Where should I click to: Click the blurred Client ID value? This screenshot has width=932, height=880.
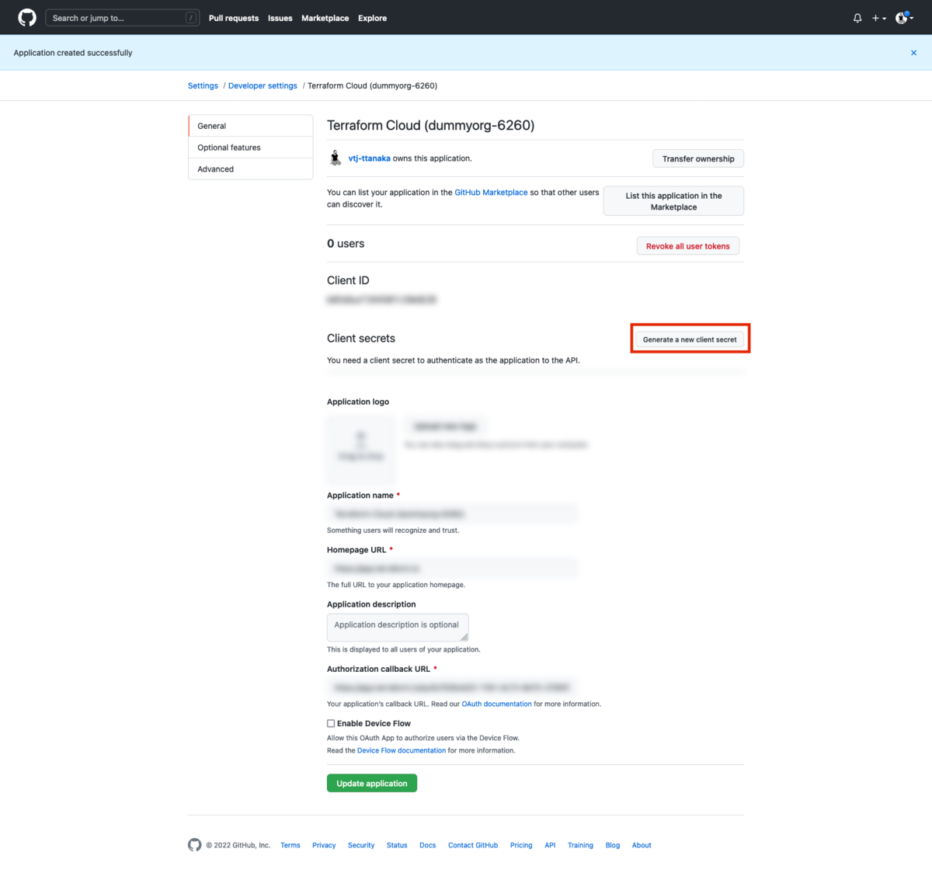[381, 300]
